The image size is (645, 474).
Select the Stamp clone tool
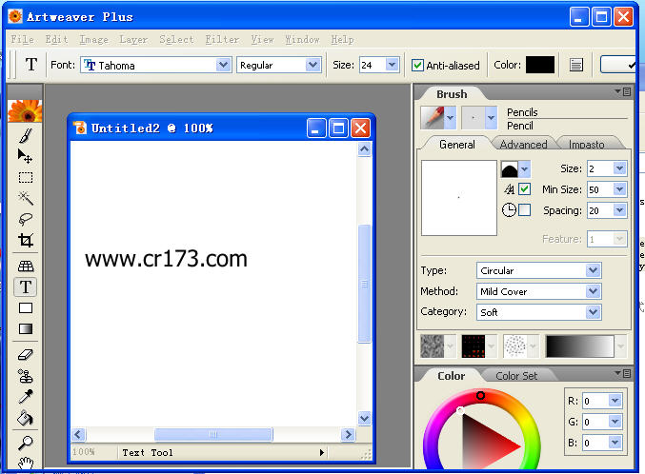pos(25,376)
